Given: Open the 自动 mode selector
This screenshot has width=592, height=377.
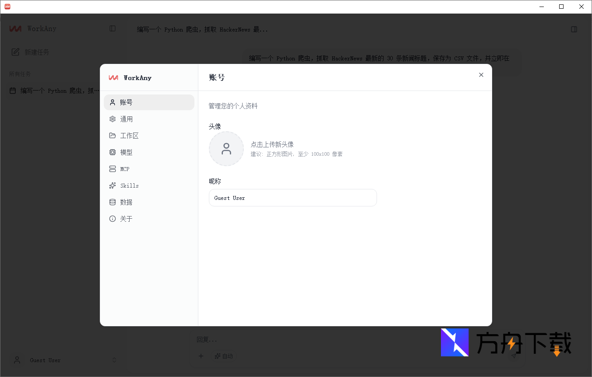Looking at the screenshot, I should [x=224, y=356].
